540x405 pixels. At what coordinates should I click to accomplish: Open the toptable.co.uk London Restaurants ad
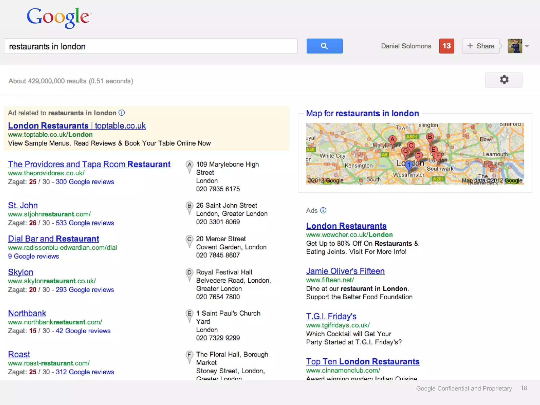[x=77, y=126]
